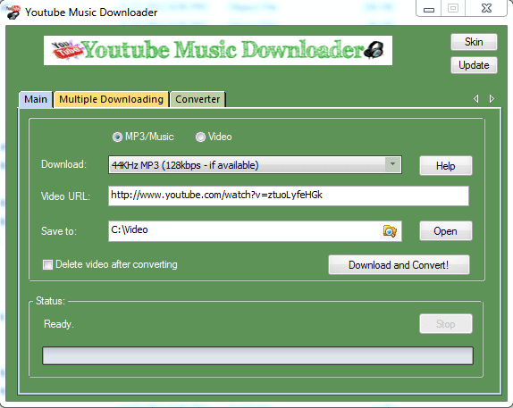Select the MP3/Music radio option
Image resolution: width=513 pixels, height=408 pixels.
click(117, 137)
